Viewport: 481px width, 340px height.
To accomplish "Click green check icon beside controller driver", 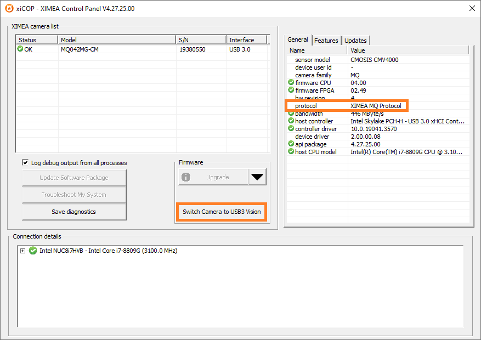I will [x=291, y=128].
